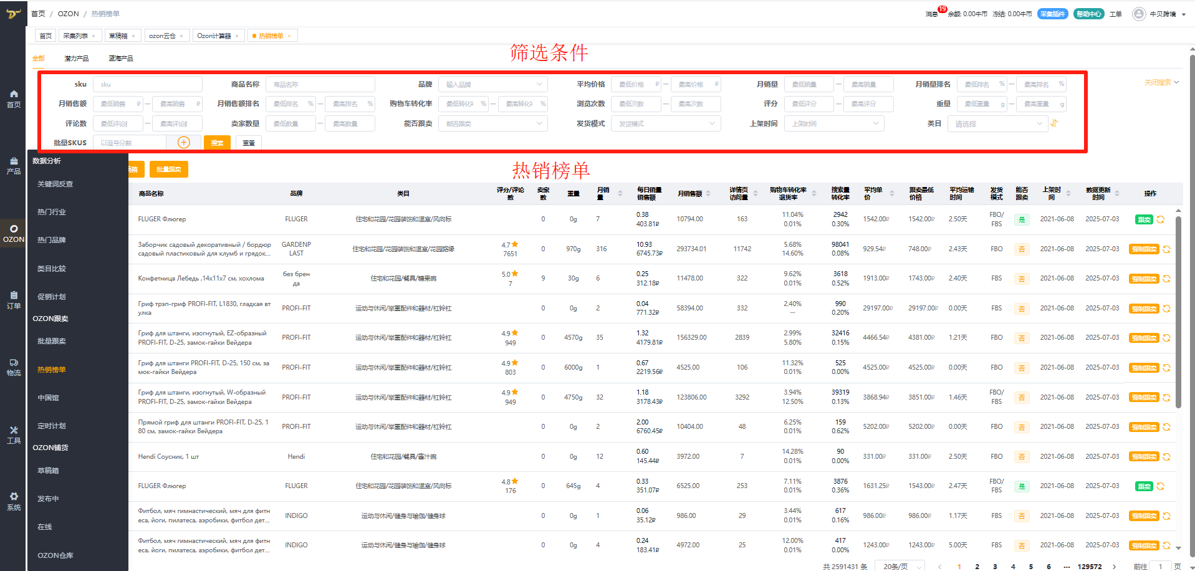The height and width of the screenshot is (571, 1195).
Task: Click green 跟卖 button in first row
Action: [x=1144, y=219]
